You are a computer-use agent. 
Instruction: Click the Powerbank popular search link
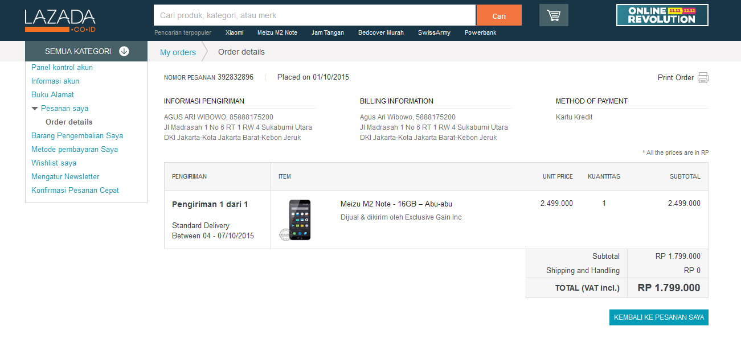click(480, 33)
